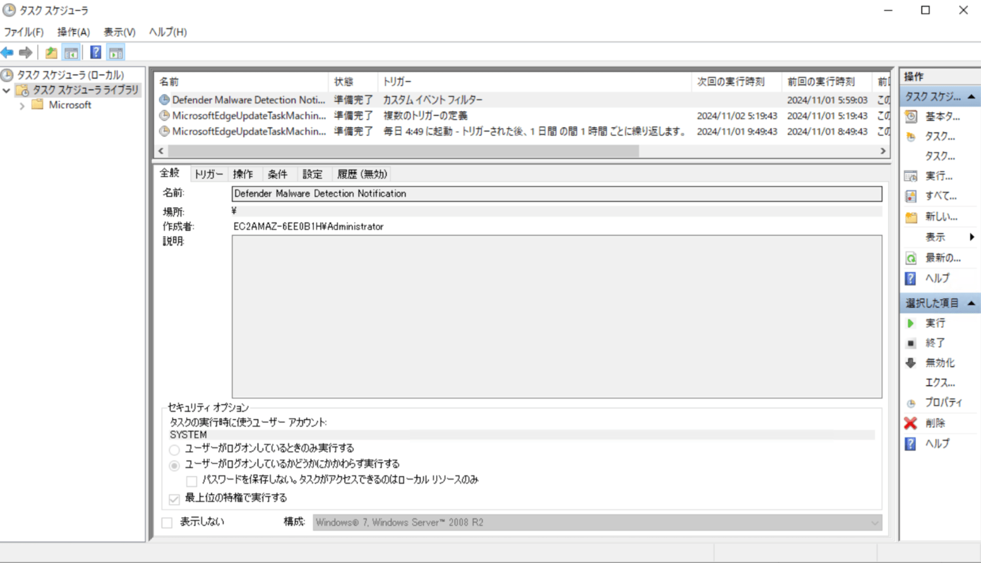Click the 実行... running tasks icon

[911, 176]
